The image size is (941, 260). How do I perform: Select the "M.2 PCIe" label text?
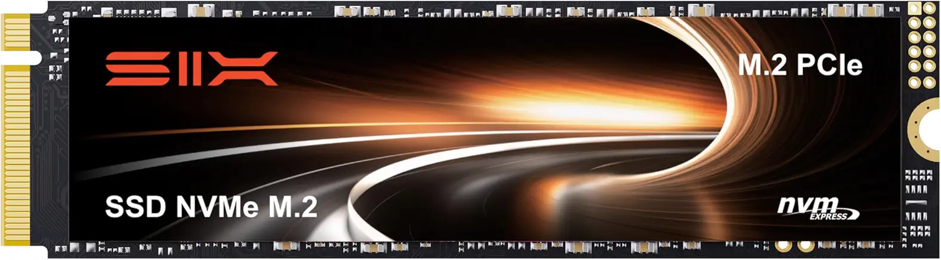800,65
